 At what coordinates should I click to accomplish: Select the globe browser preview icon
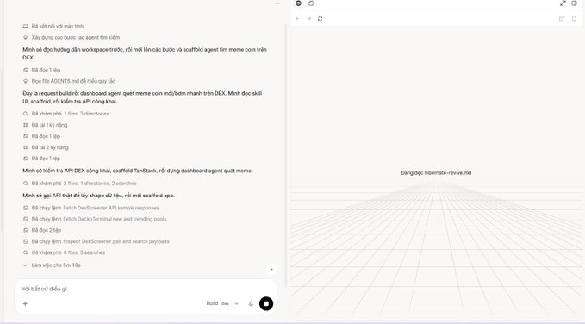tap(298, 3)
